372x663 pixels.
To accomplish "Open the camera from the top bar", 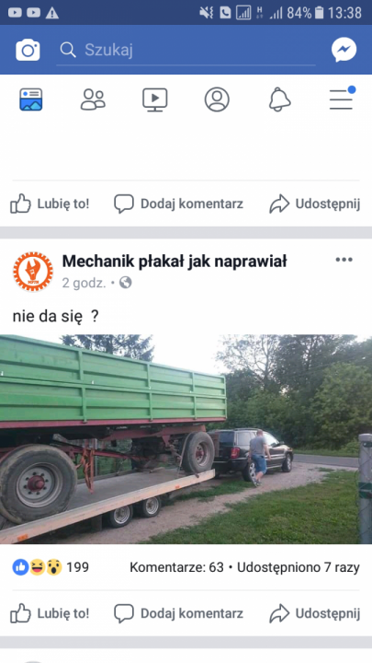I will coord(28,50).
